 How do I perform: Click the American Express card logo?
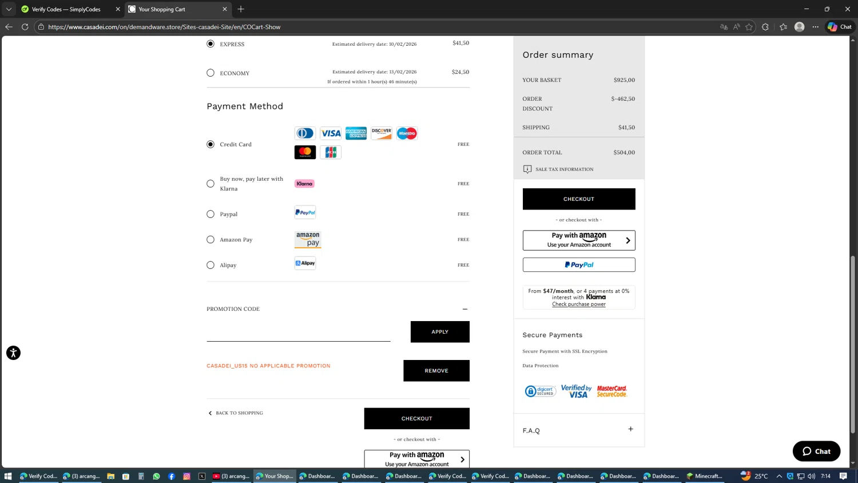(356, 133)
